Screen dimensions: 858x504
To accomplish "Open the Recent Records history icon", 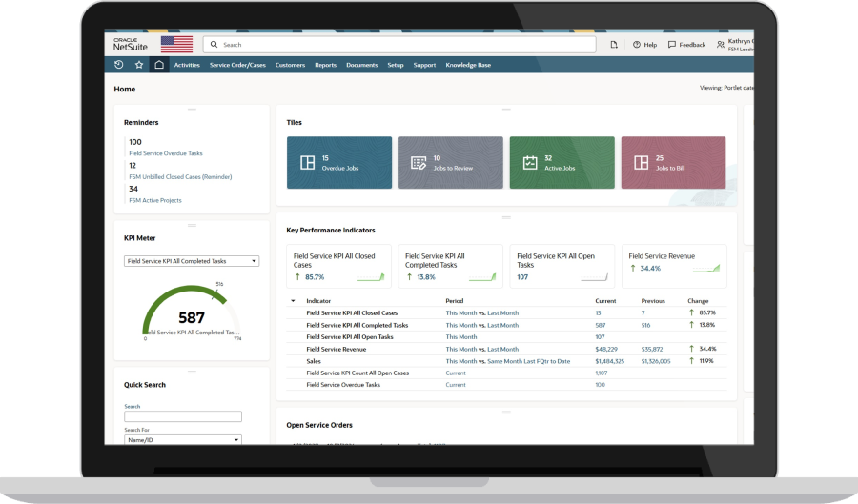I will [119, 65].
